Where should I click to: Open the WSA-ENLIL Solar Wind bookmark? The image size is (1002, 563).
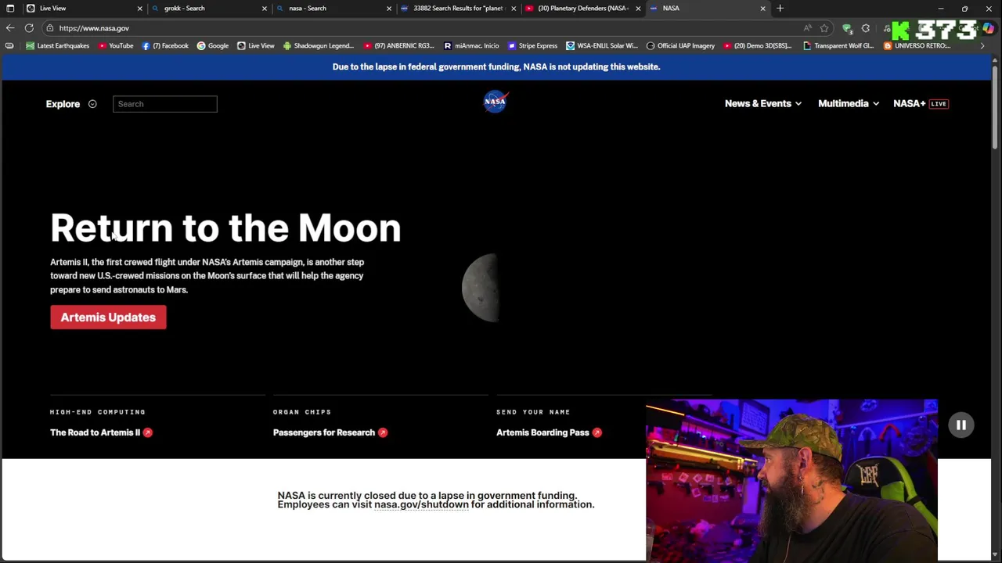pyautogui.click(x=602, y=45)
